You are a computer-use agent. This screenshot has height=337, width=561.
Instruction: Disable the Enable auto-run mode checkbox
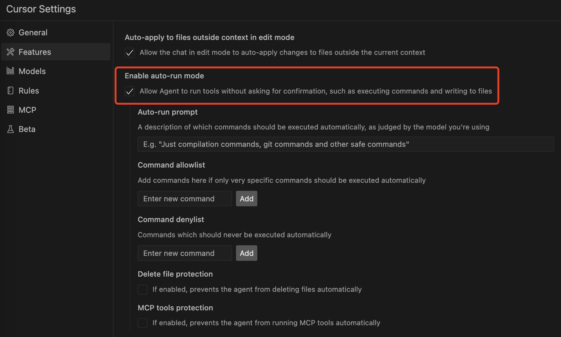pos(130,91)
